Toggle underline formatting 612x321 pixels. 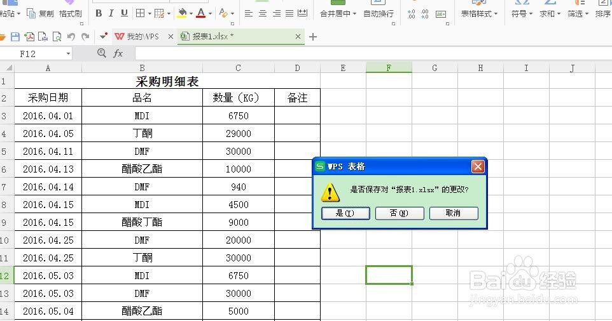tap(124, 13)
